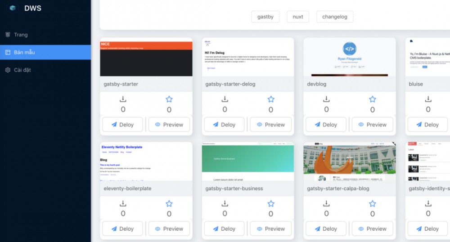
Task: Star the gatsby-starter template
Action: [169, 99]
